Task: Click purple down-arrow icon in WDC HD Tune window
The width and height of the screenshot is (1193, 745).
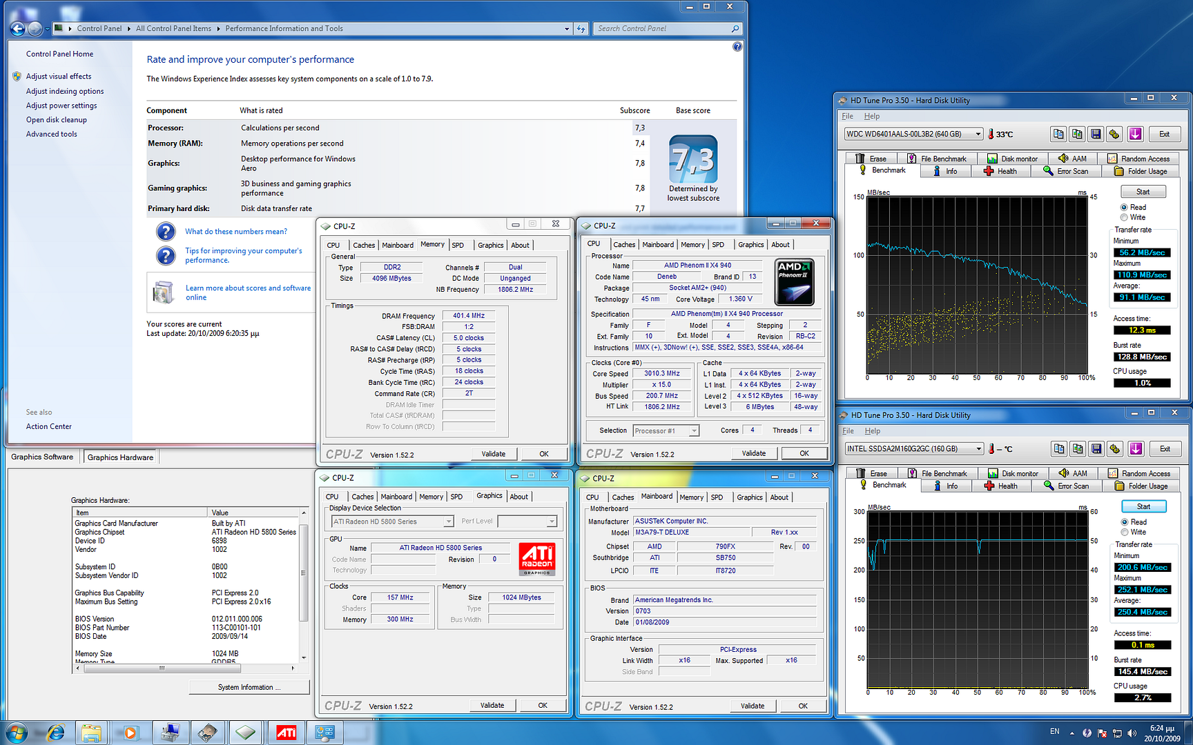Action: click(x=1136, y=134)
